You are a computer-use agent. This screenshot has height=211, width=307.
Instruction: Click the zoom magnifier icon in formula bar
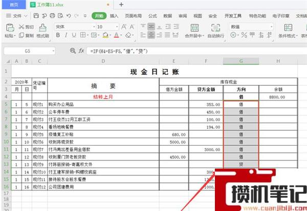click(73, 51)
